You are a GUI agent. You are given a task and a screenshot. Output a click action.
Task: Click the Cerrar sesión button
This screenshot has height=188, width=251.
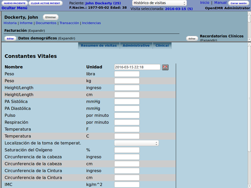[x=238, y=3]
